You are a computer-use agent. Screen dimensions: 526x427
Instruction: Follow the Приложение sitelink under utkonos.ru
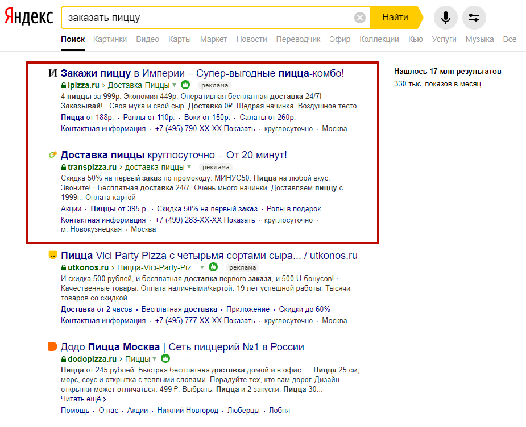[x=248, y=309]
